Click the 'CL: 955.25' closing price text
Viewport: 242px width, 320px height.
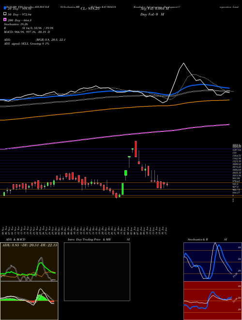pos(90,9)
